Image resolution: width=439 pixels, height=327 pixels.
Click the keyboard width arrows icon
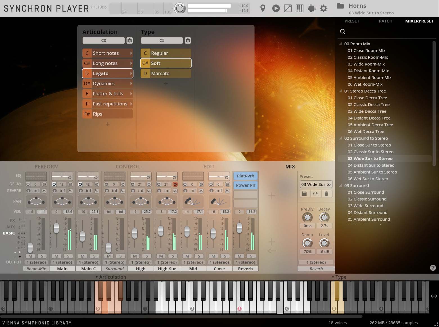pos(434,296)
